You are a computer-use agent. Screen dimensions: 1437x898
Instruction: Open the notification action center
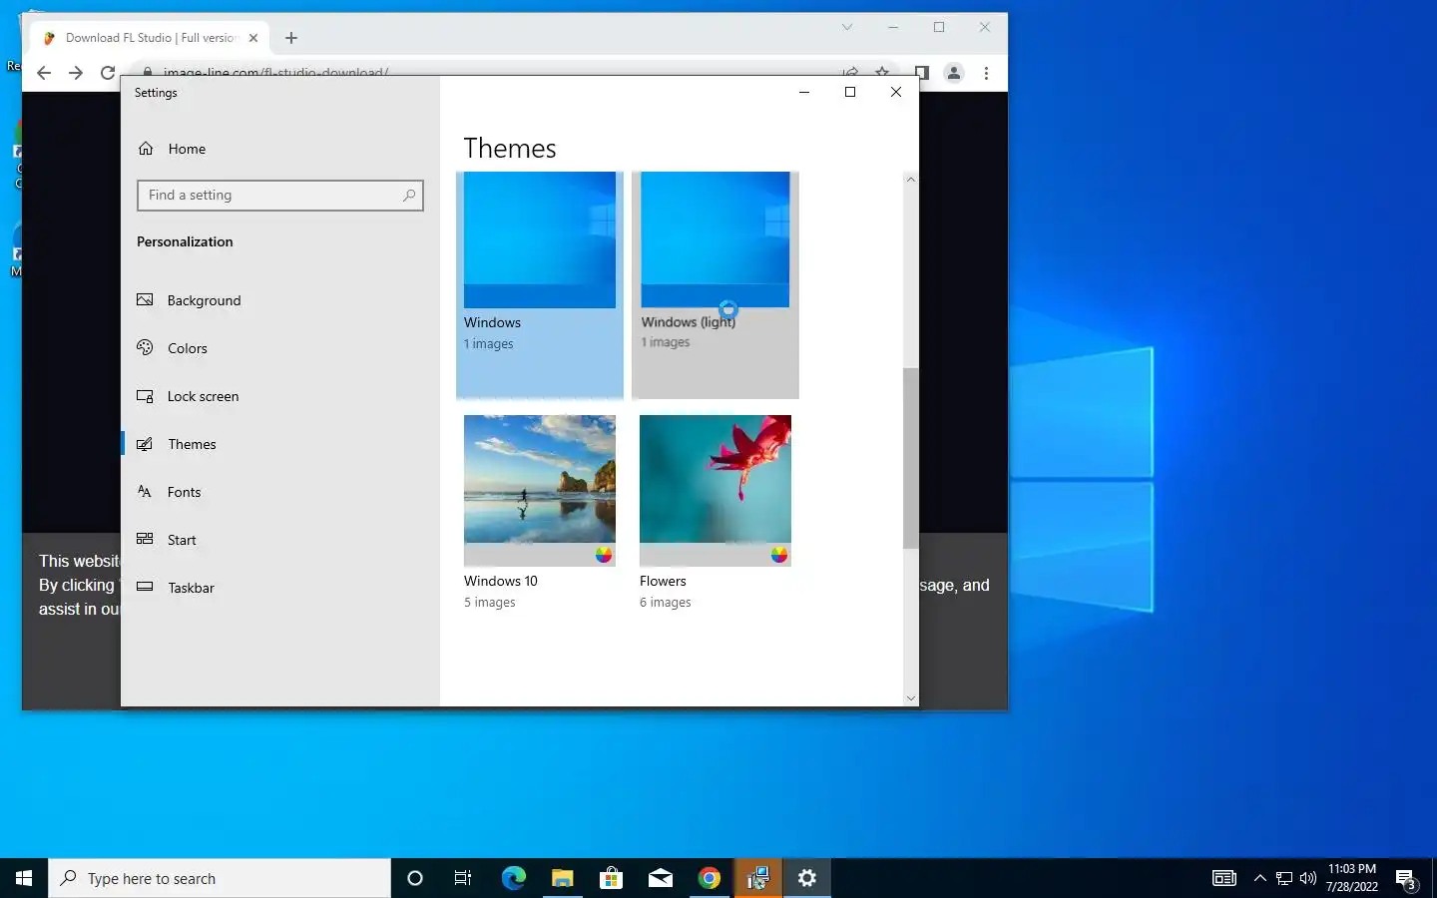pos(1407,878)
